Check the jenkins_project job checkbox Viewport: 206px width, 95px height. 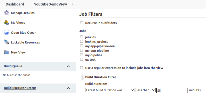(x=82, y=41)
